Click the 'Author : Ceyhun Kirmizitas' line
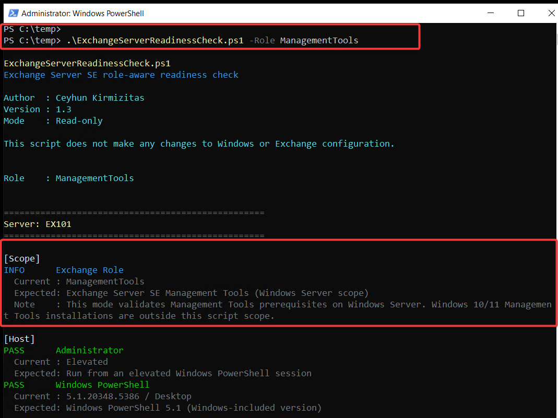558x418 pixels. [74, 98]
